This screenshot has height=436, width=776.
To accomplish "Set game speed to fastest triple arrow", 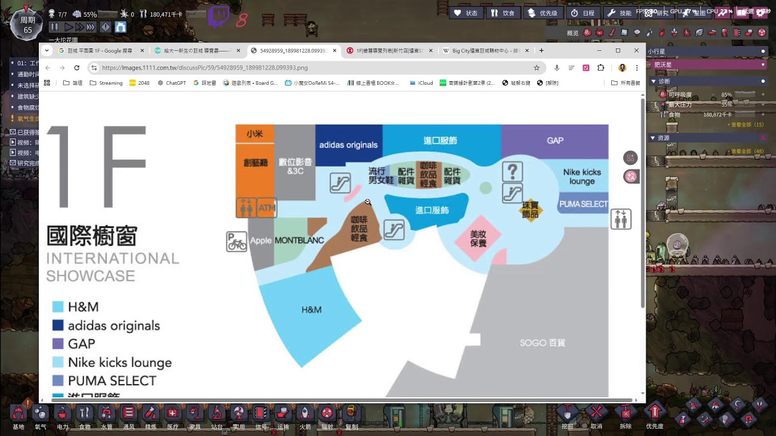I will [90, 27].
